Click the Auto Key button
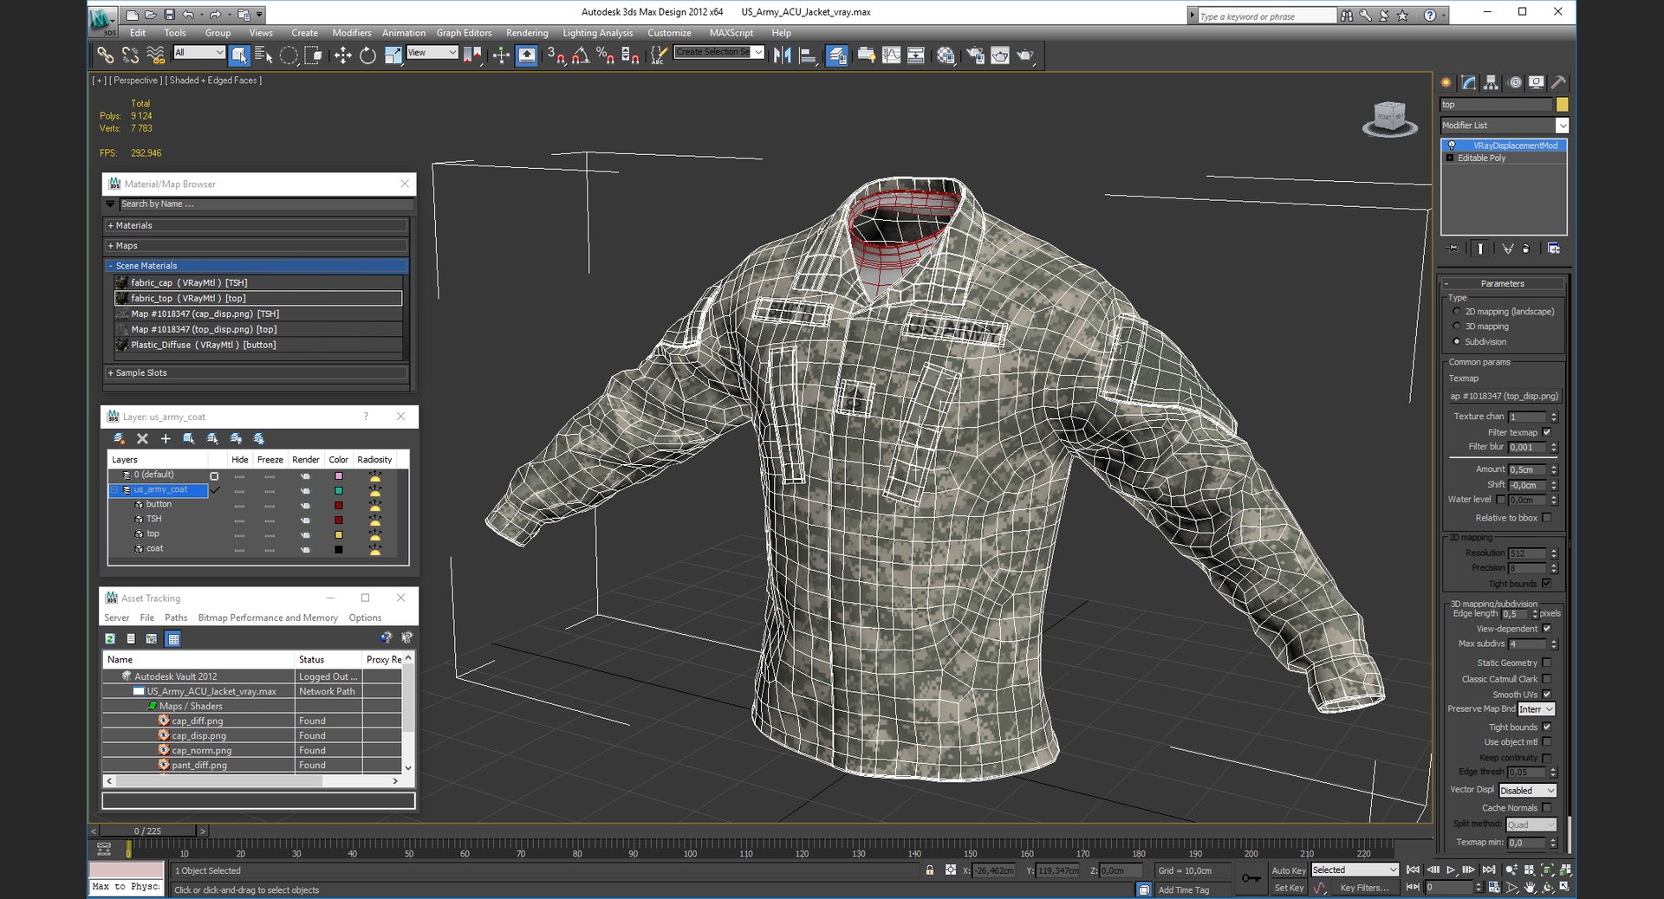Image resolution: width=1664 pixels, height=899 pixels. point(1289,870)
